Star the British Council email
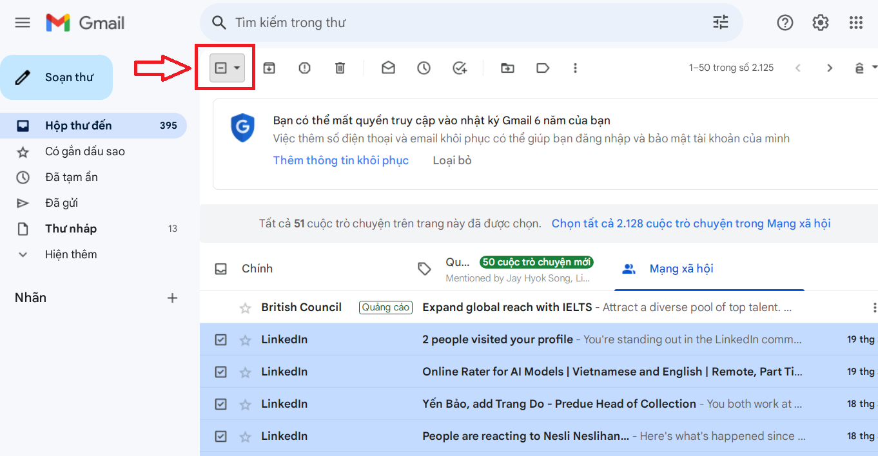The image size is (878, 456). tap(245, 307)
